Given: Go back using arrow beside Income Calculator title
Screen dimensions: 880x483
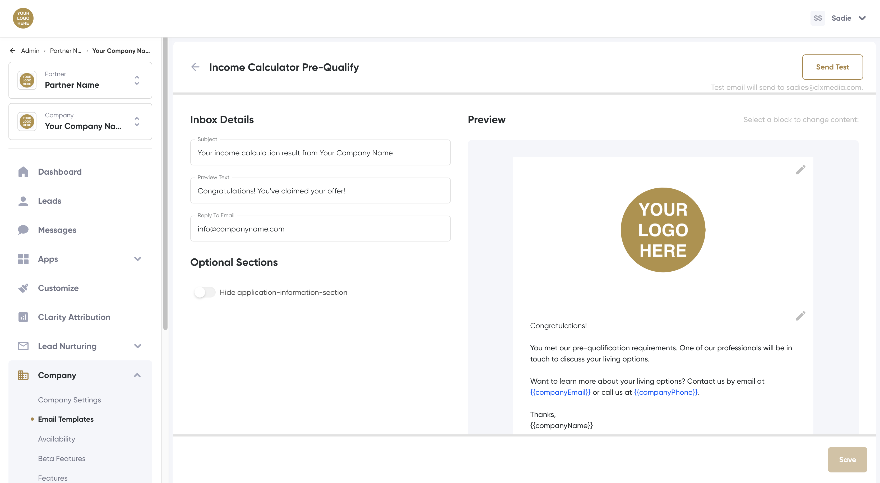Looking at the screenshot, I should pyautogui.click(x=195, y=67).
